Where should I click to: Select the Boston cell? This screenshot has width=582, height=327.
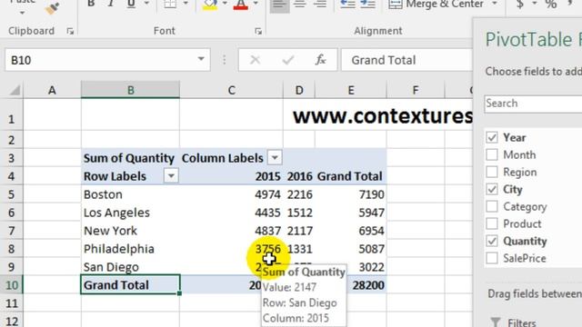coord(130,194)
